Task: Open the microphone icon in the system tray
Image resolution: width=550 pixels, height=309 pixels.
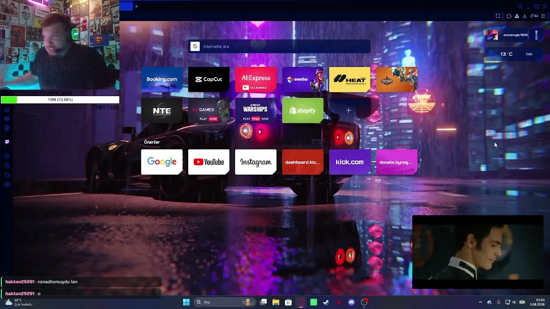Action: tap(498, 302)
